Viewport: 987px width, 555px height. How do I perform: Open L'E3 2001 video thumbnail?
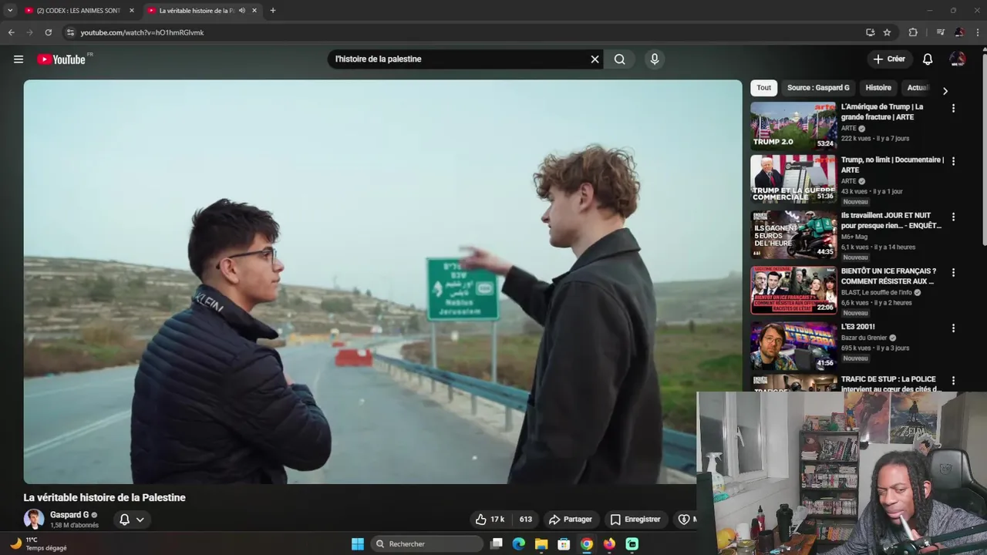[x=793, y=345]
